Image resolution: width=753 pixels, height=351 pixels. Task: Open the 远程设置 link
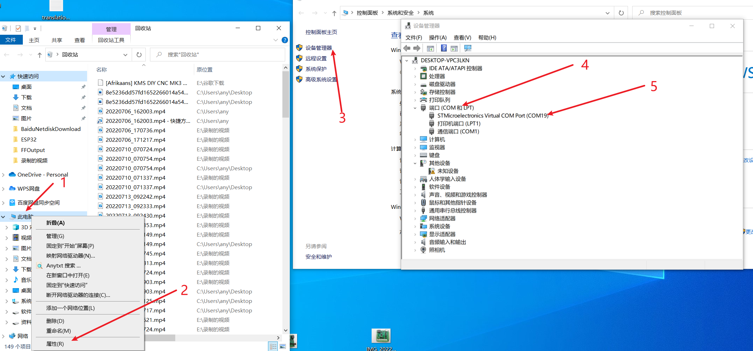[x=316, y=58]
